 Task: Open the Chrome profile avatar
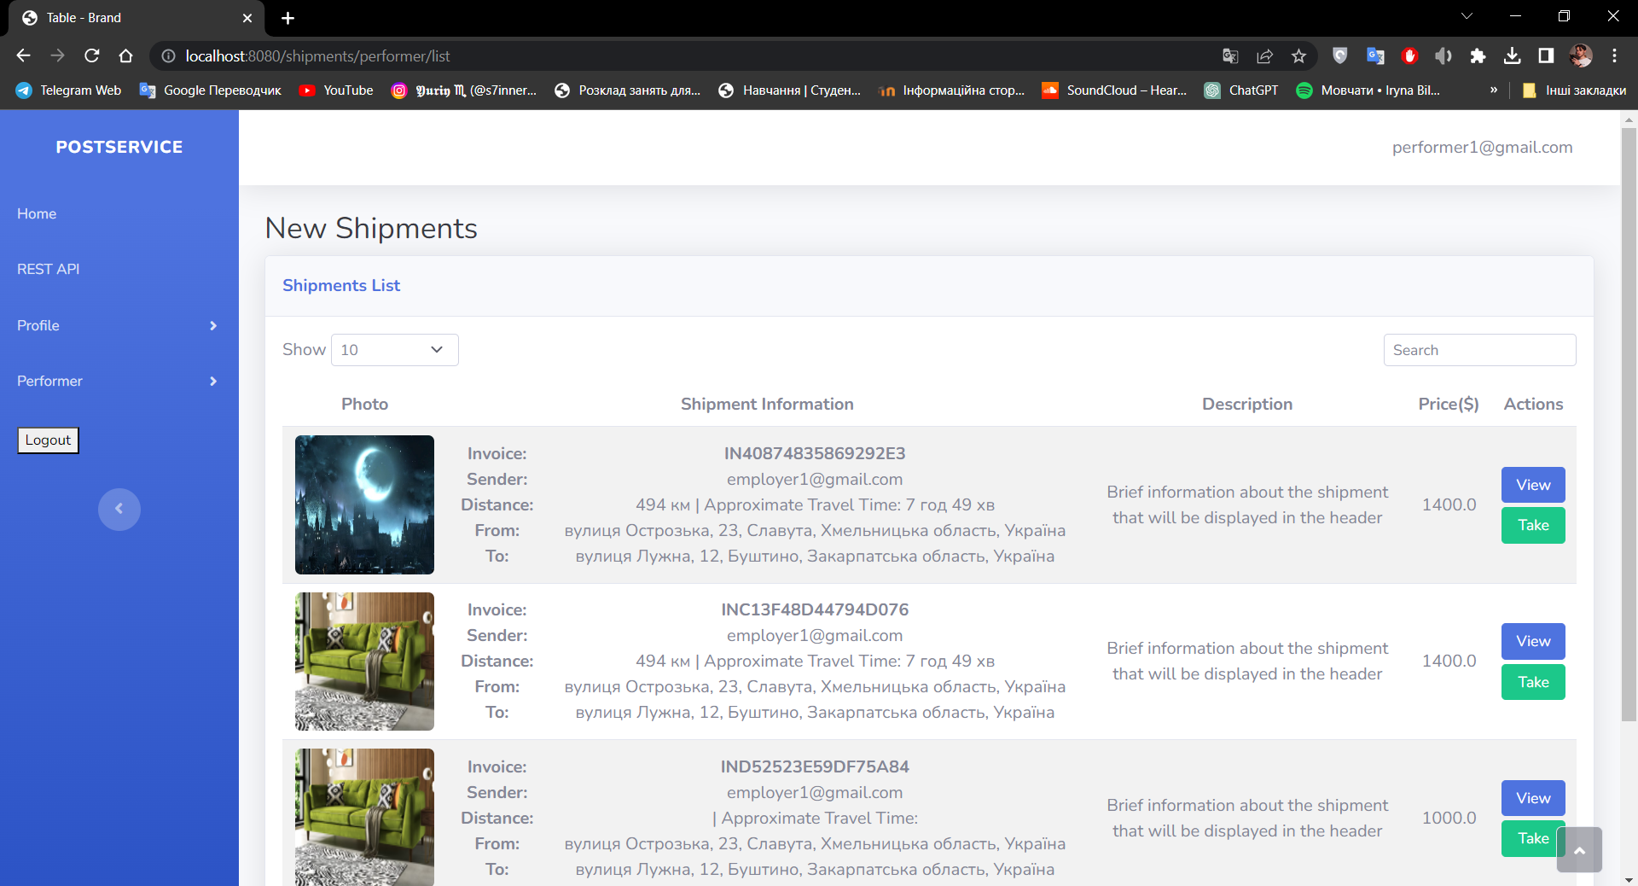click(1581, 55)
